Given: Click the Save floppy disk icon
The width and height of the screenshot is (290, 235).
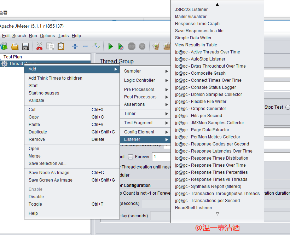Looking at the screenshot, I should (25, 46).
